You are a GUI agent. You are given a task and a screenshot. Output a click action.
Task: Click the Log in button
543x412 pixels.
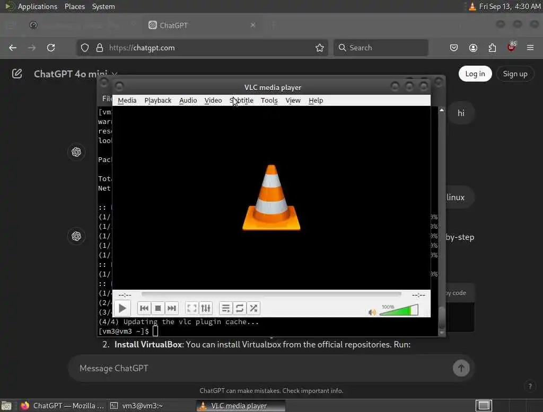point(475,74)
